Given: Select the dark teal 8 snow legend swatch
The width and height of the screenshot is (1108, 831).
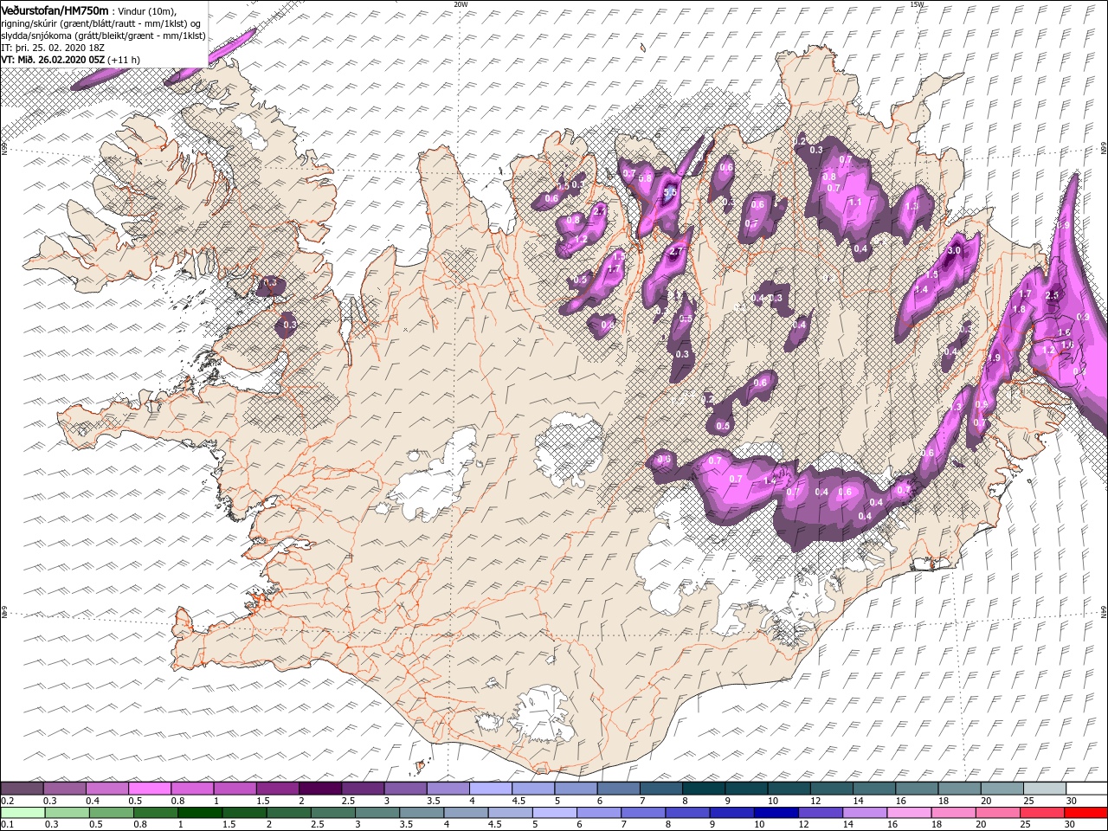Looking at the screenshot, I should (704, 789).
